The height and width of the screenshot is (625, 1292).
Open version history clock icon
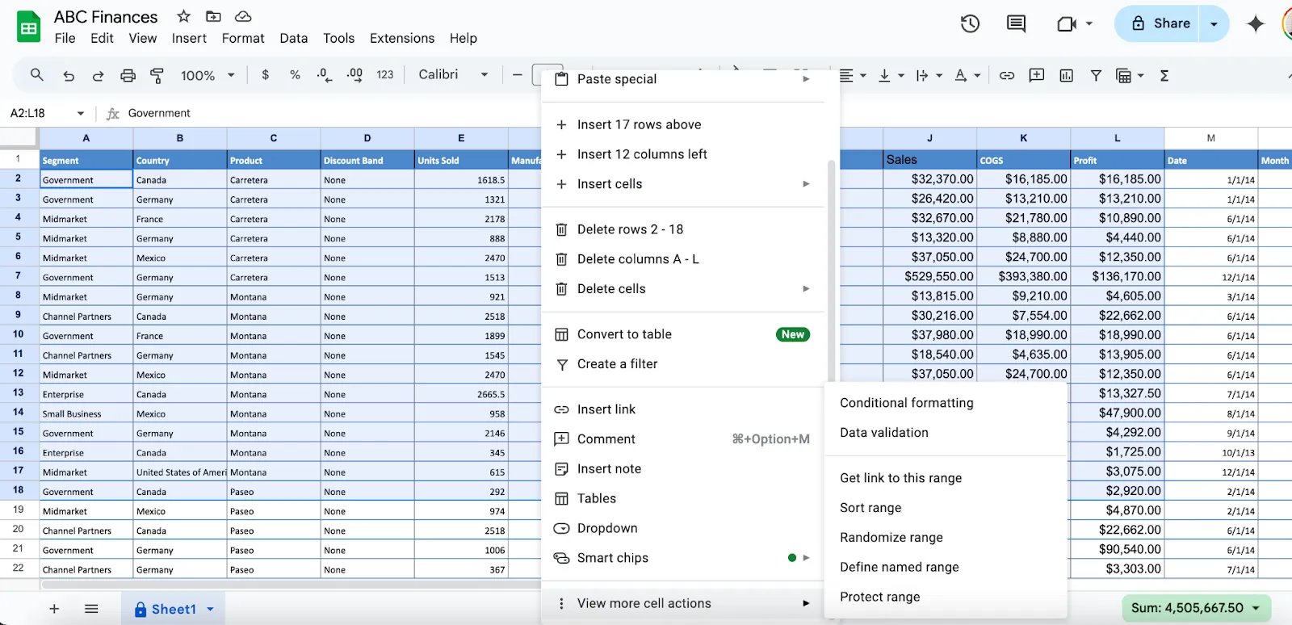(970, 23)
